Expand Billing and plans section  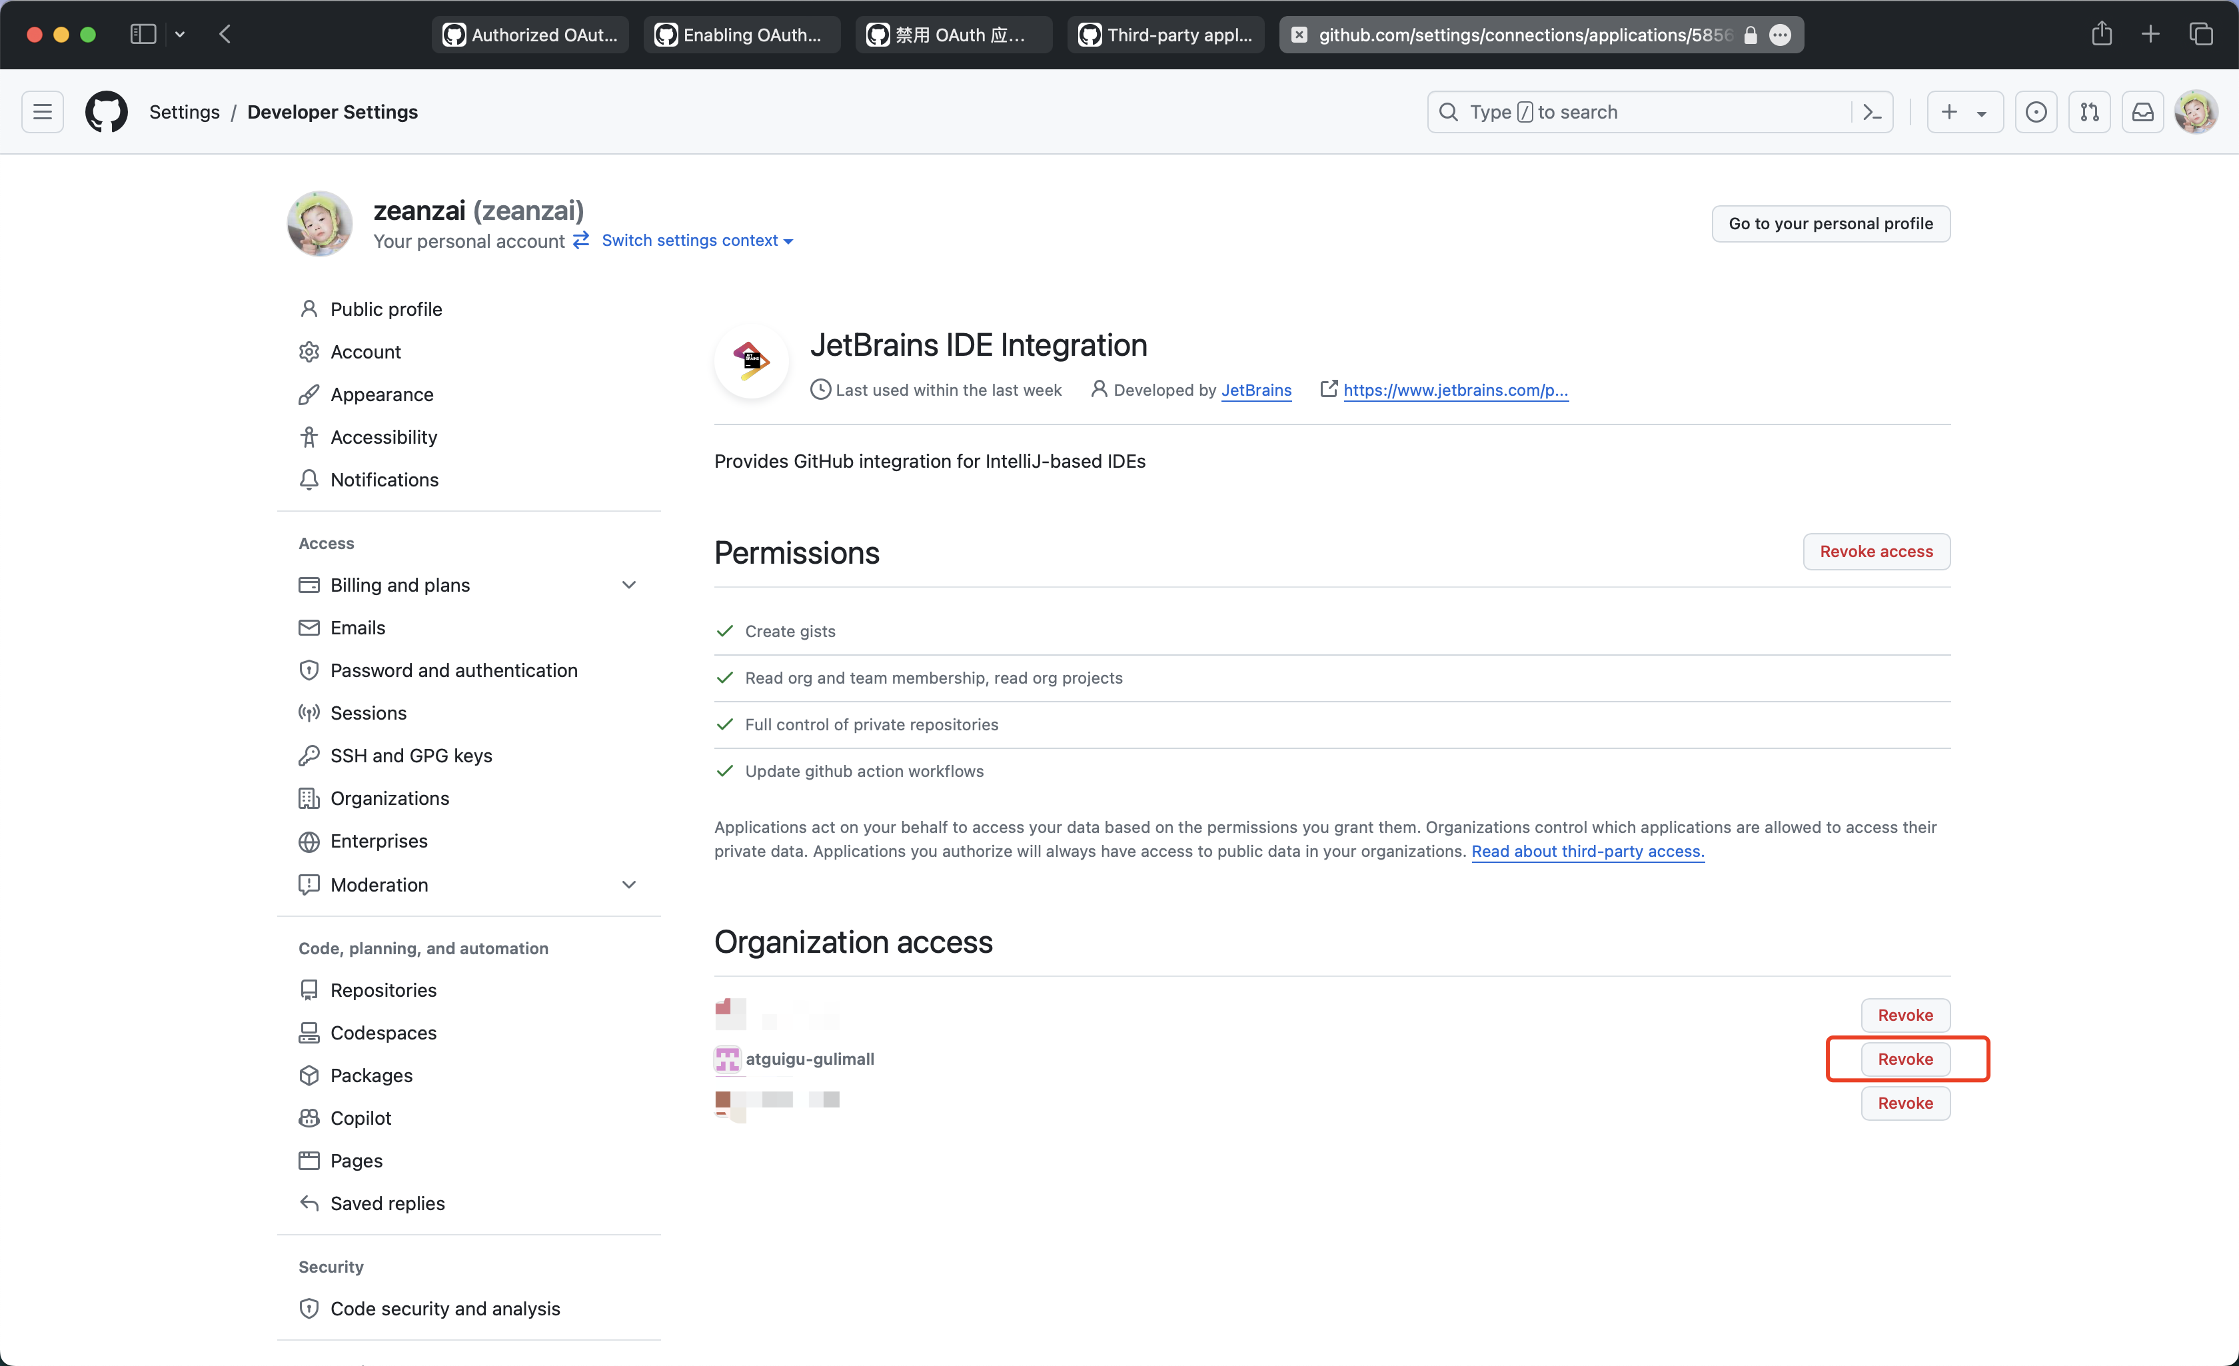628,584
